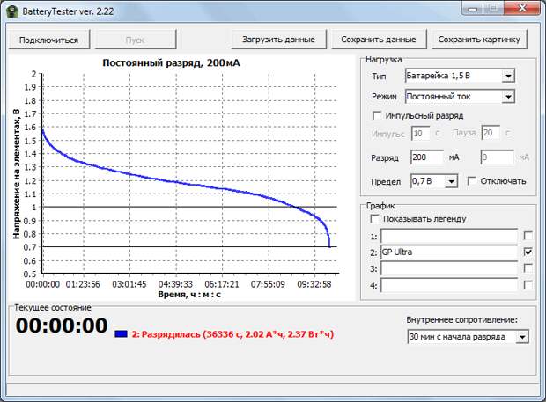Tick the checkbox for graph 4
This screenshot has width=546, height=402.
[x=528, y=285]
